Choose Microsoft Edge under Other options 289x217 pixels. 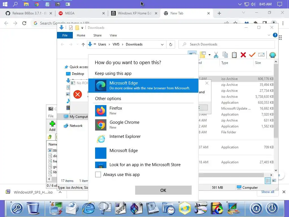click(143, 153)
